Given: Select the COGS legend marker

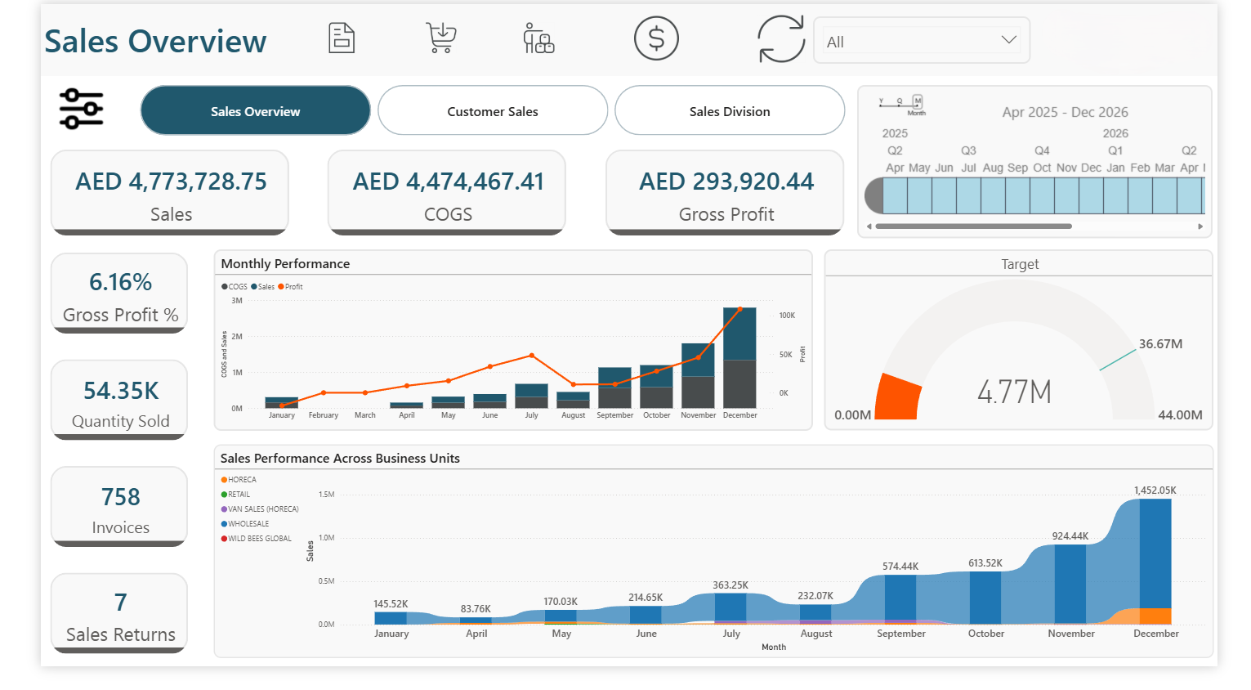Looking at the screenshot, I should 224,286.
